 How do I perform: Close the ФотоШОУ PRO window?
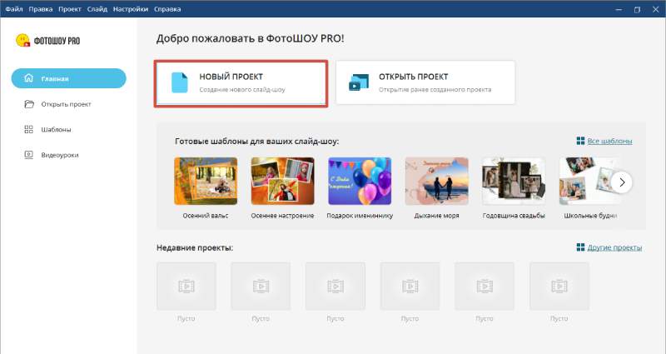(655, 9)
